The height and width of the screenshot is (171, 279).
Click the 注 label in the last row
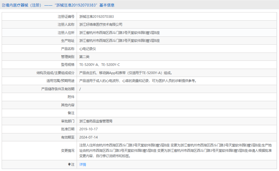(73, 164)
